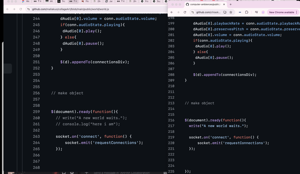Image resolution: width=300 pixels, height=174 pixels.
Task: Click install app icon in address bar
Action: click(225, 12)
